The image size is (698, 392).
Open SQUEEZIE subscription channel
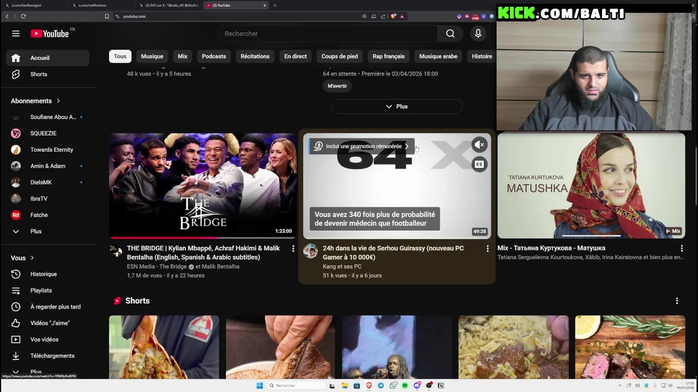tap(48, 133)
